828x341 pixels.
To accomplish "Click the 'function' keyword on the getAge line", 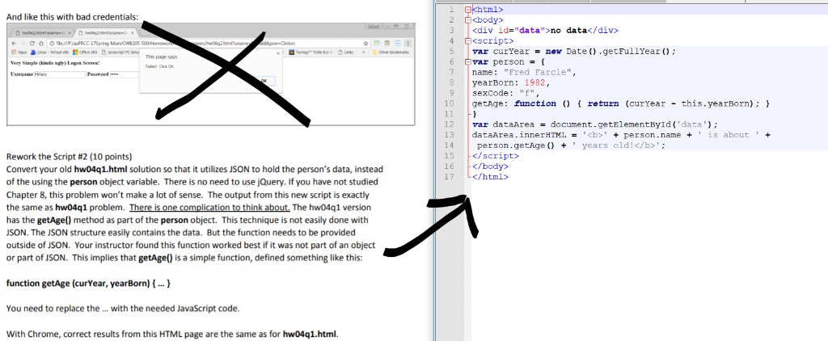I will point(535,103).
